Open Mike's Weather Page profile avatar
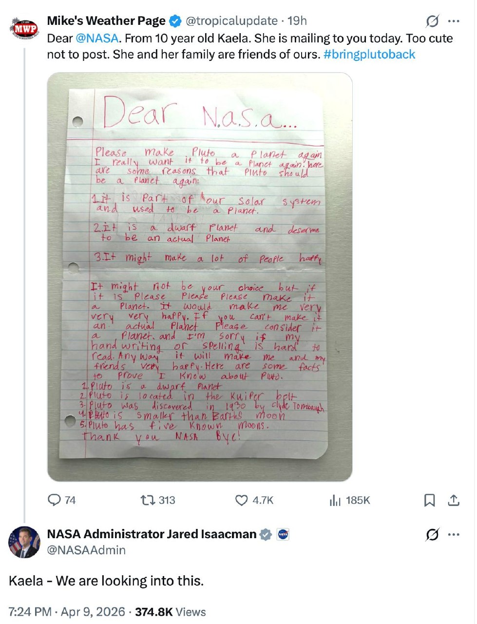Viewport: 477px width, 624px height. click(25, 28)
